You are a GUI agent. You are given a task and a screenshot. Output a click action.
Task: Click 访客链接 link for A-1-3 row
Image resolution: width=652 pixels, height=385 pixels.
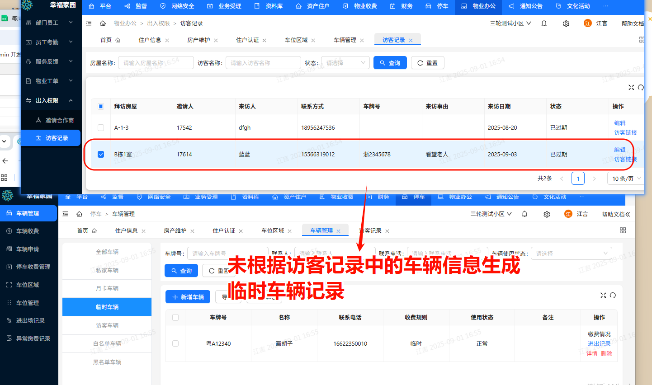(x=625, y=132)
